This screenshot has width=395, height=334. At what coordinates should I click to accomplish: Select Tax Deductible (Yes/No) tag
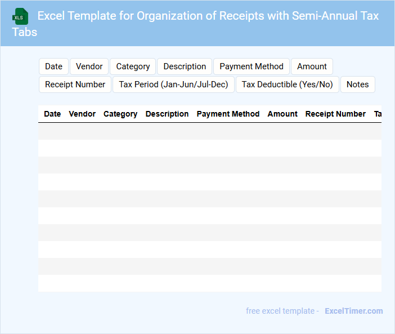click(287, 84)
